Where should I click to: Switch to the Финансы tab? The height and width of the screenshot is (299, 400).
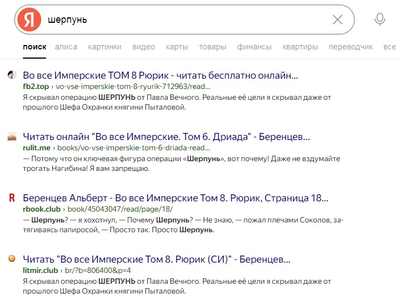pos(254,47)
